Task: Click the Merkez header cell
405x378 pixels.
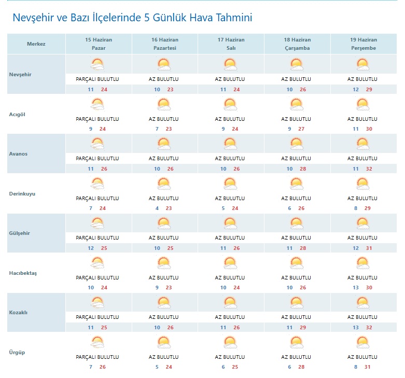Action: pos(36,44)
